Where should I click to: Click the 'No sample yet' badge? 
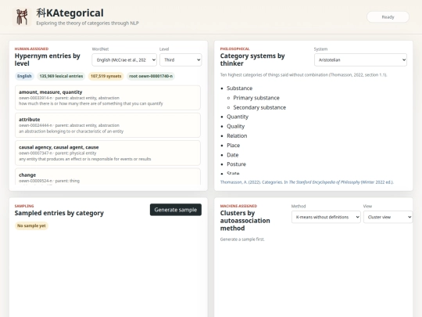pos(31,225)
